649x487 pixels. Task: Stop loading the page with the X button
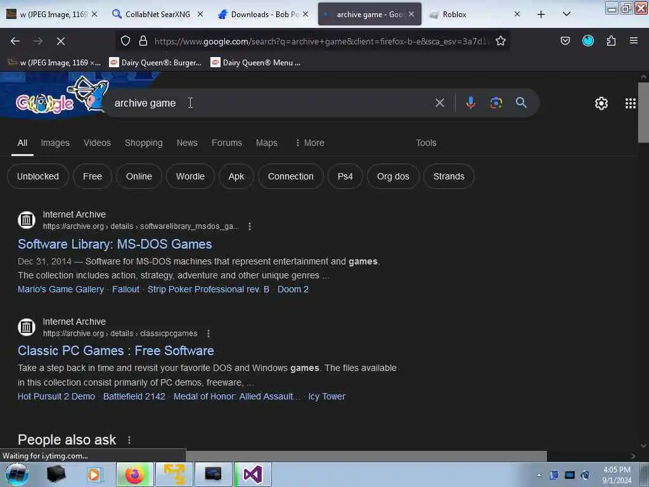(60, 41)
